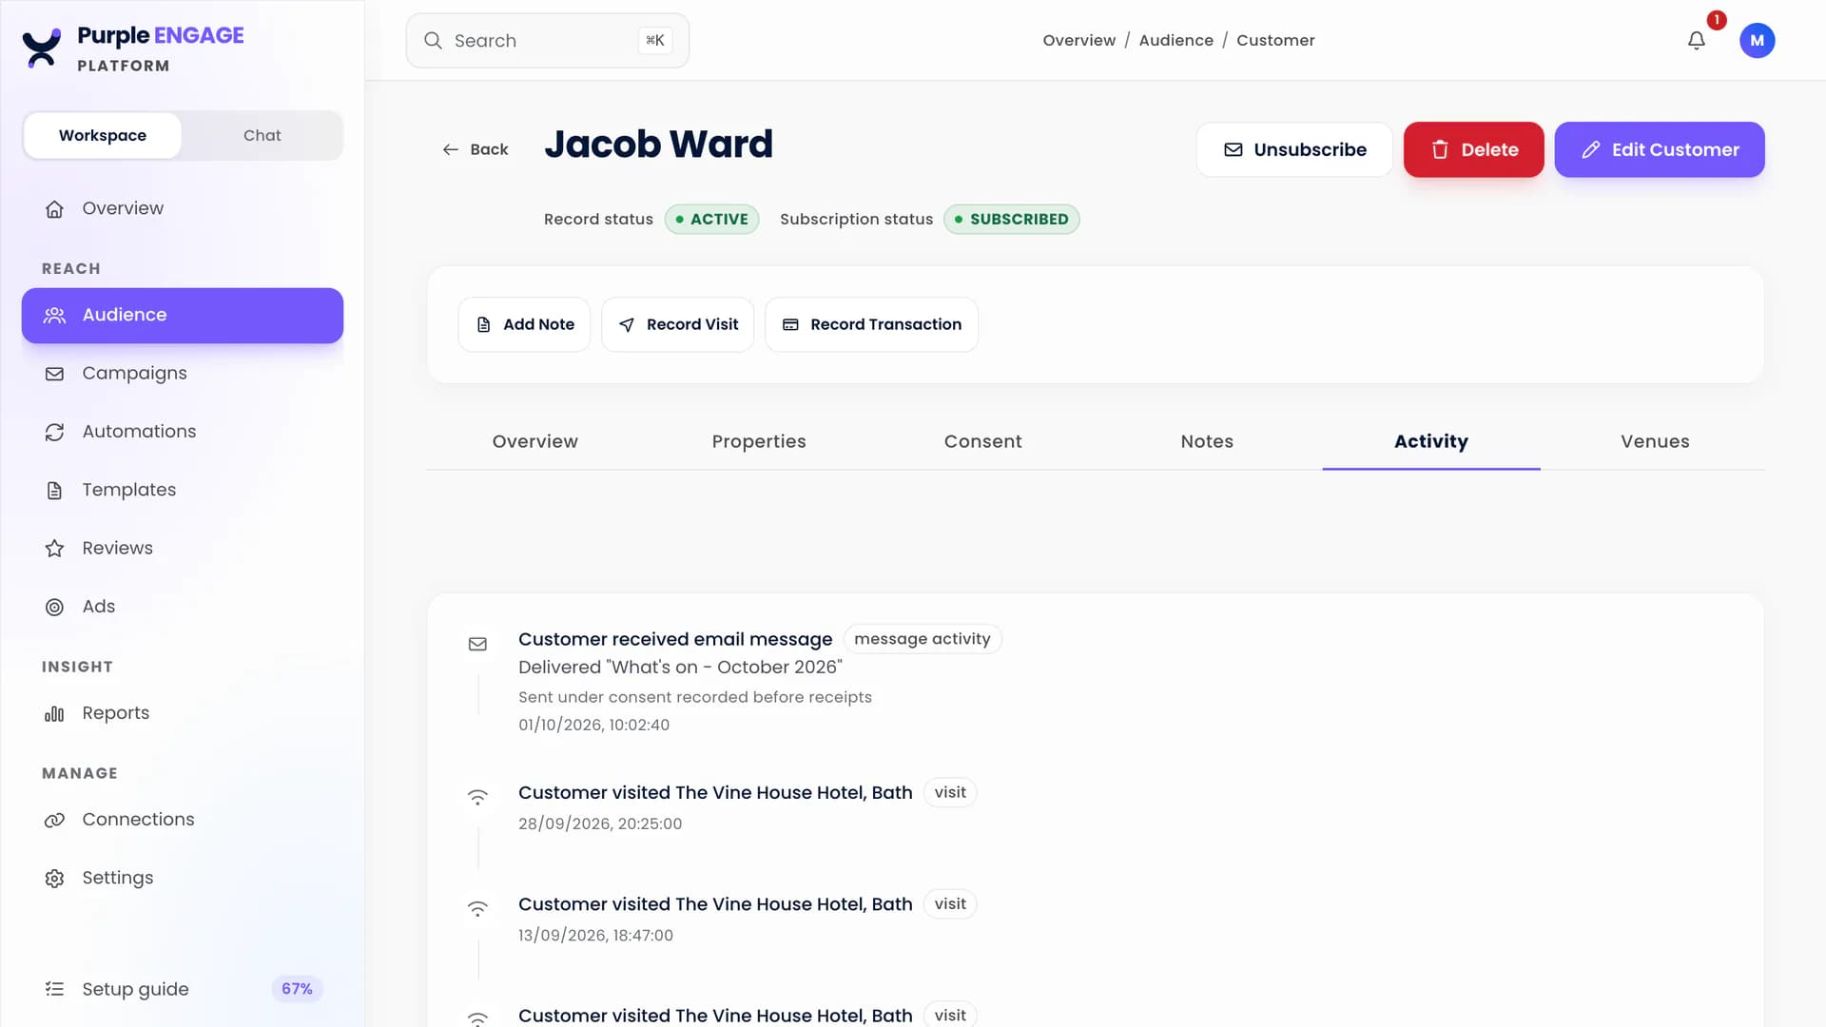Click the red Delete button
Viewport: 1826px width, 1027px height.
tap(1473, 149)
